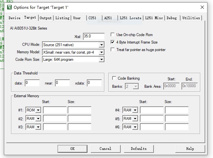The height and width of the screenshot is (158, 213).
Task: Click the Xtal frequency input field
Action: (x=94, y=36)
